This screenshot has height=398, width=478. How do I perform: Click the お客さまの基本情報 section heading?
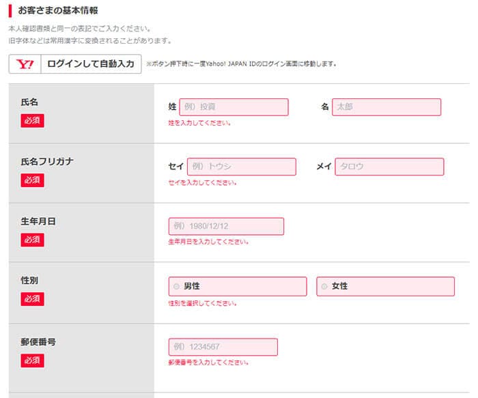click(x=58, y=11)
